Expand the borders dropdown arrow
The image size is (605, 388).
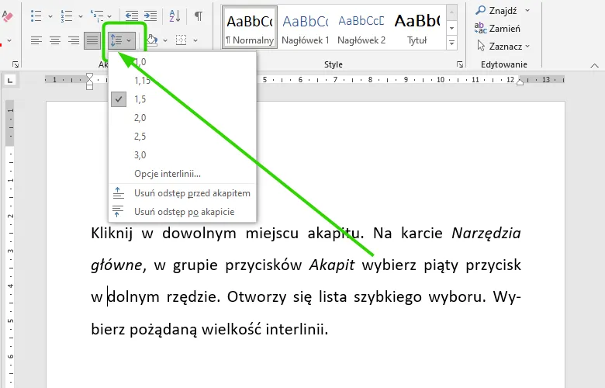point(195,40)
